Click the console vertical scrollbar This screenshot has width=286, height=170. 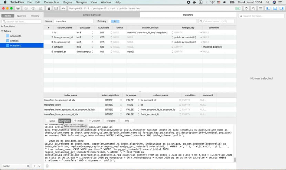[x=235, y=160]
